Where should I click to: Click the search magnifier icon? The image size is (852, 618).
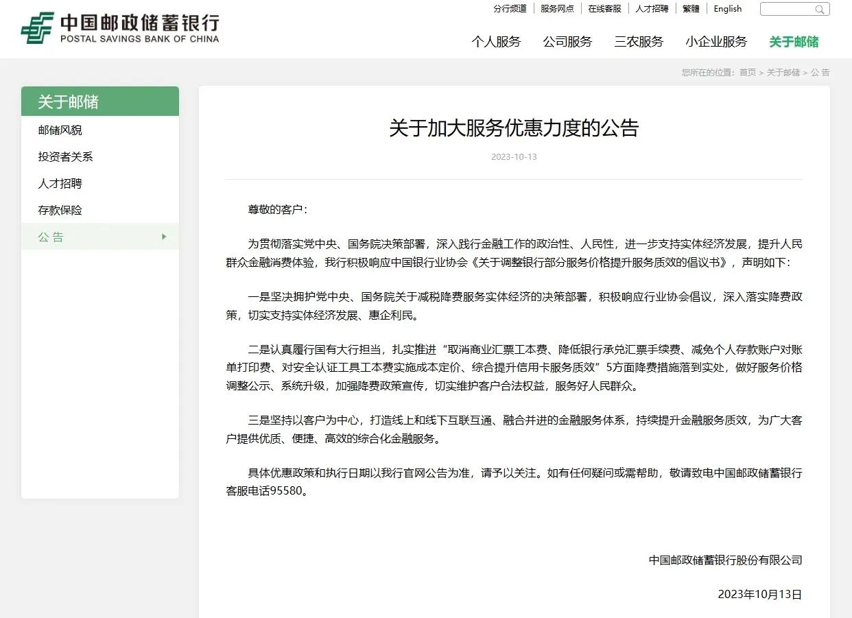819,10
